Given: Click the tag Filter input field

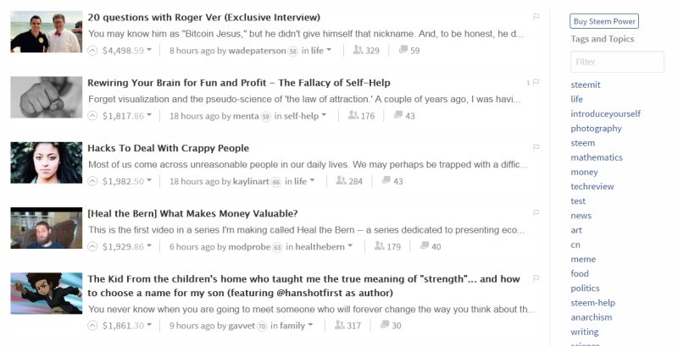Looking at the screenshot, I should [x=617, y=62].
